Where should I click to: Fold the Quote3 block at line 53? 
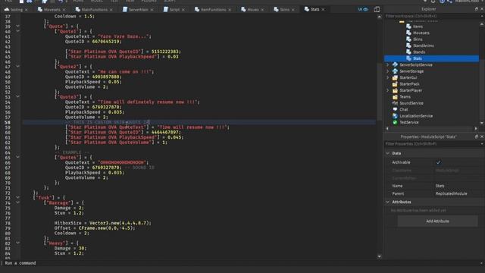pos(17,96)
